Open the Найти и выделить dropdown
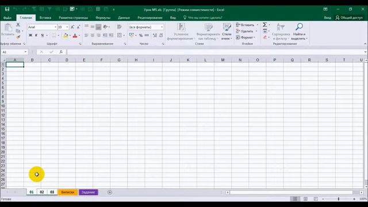This screenshot has height=207, width=368. click(x=299, y=32)
